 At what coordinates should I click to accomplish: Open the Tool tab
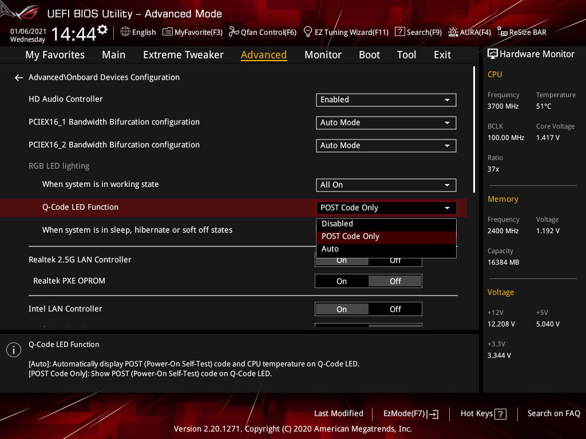[x=406, y=55]
